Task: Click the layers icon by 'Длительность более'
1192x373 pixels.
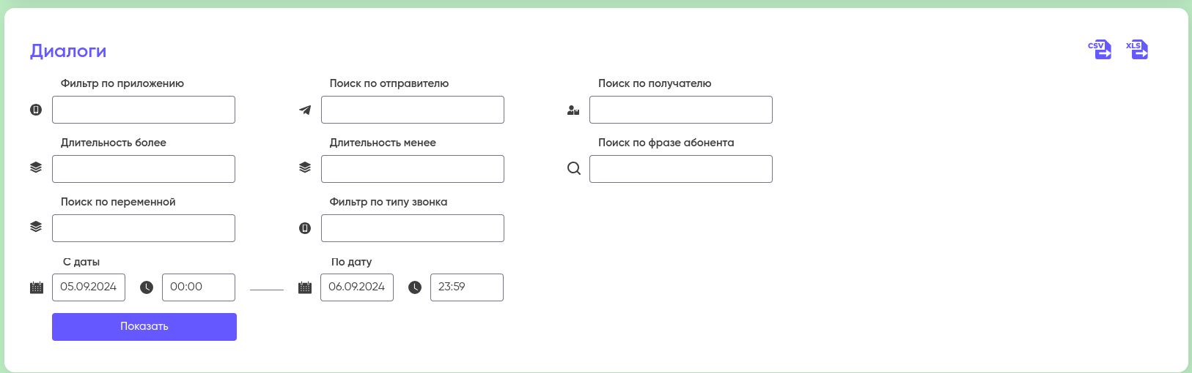Action: pos(36,167)
